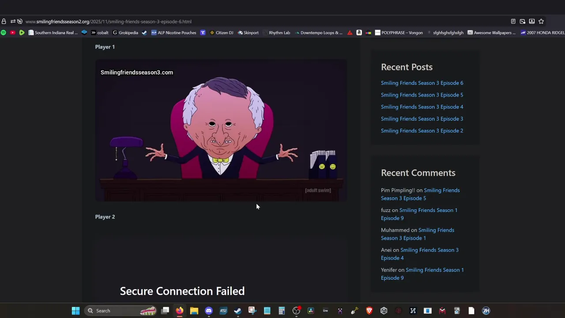The height and width of the screenshot is (318, 565).
Task: Open Snipping Tool from the taskbar
Action: 252,310
